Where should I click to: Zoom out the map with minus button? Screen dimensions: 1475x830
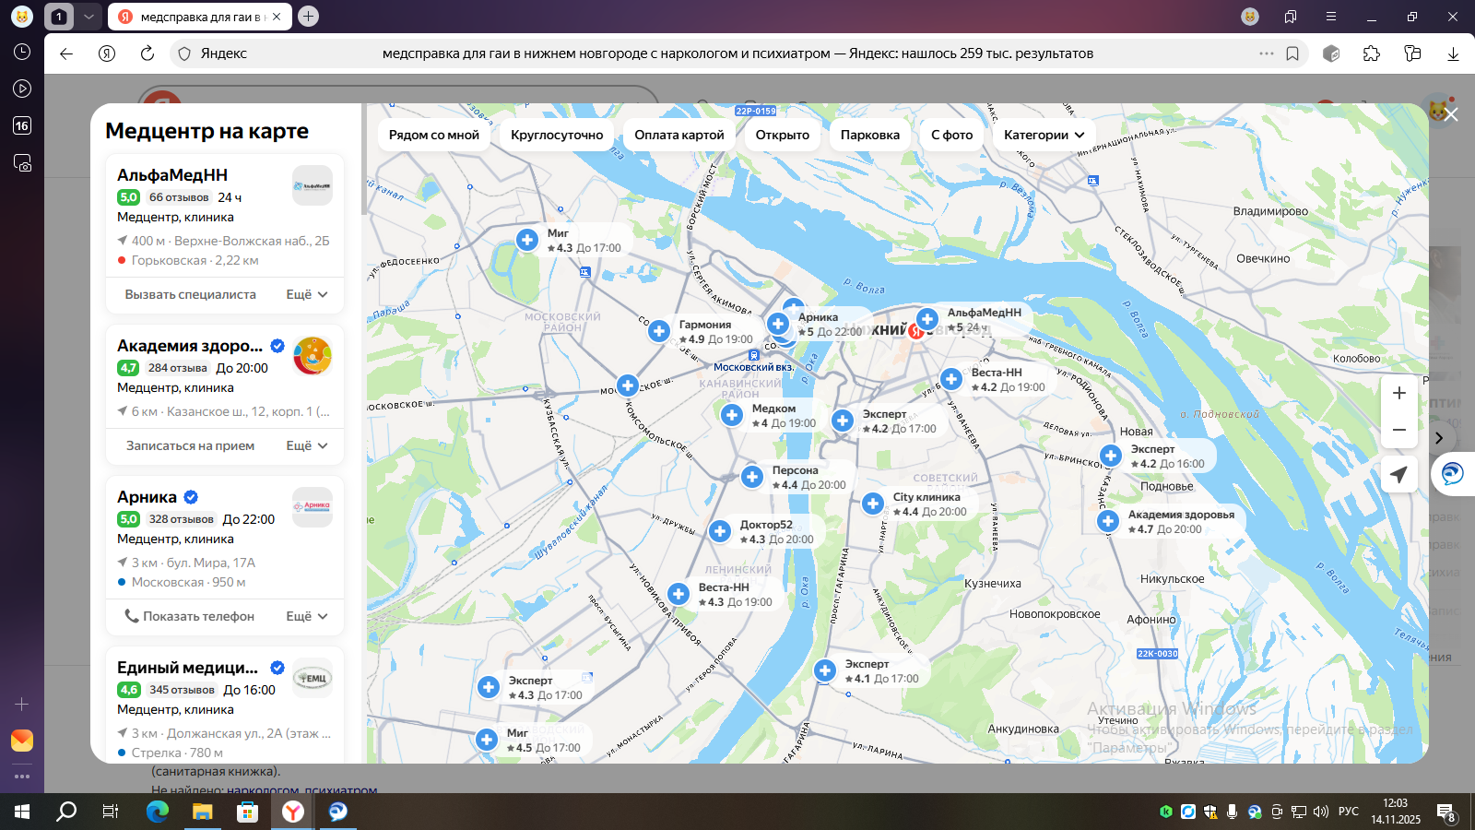click(x=1398, y=430)
